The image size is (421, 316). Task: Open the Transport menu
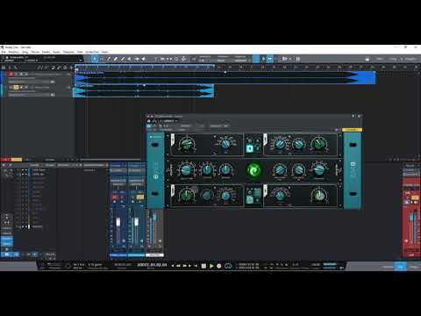[68, 52]
